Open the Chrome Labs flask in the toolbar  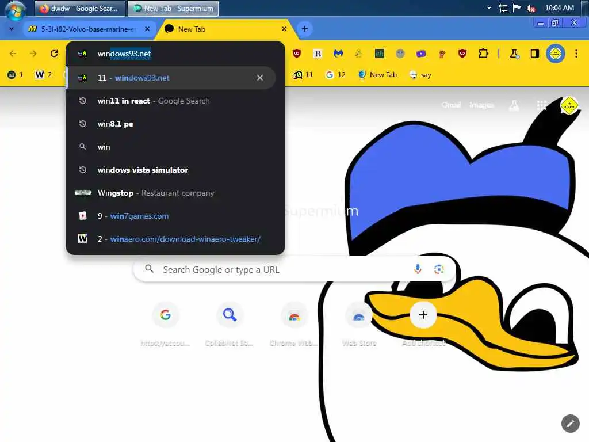514,54
